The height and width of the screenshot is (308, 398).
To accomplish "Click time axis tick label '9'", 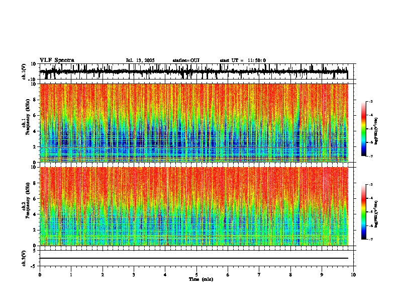I will tap(322, 275).
